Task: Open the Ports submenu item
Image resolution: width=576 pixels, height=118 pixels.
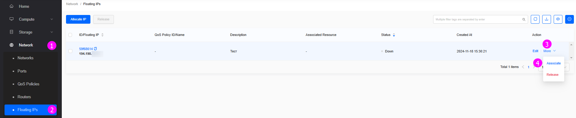Action: pos(22,71)
